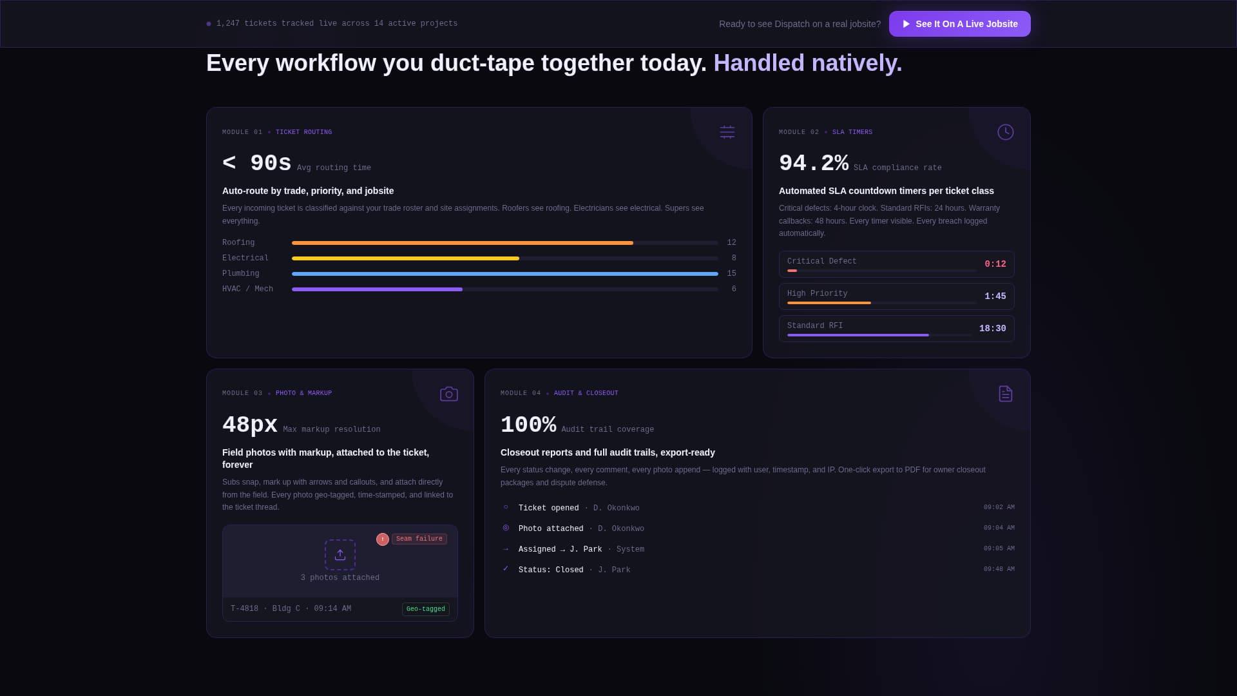
Task: Click the document icon on Audit & Closeout module
Action: [1006, 393]
